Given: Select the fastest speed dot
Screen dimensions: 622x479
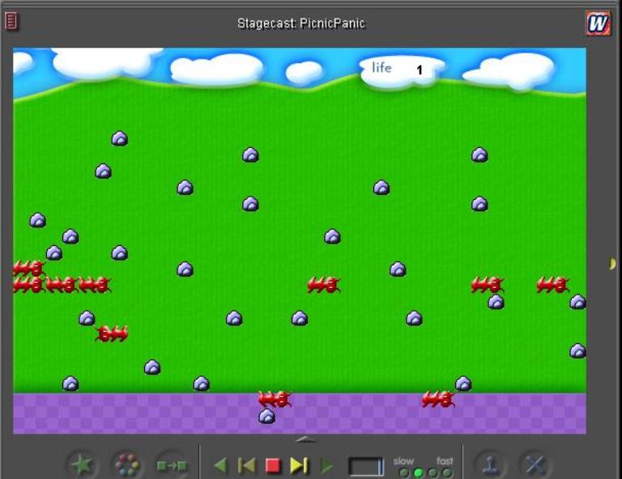Looking at the screenshot, I should [446, 473].
